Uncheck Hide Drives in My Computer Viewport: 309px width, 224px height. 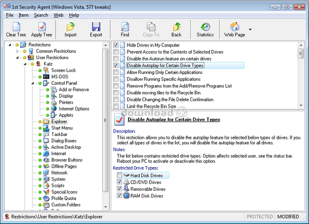pyautogui.click(x=116, y=45)
